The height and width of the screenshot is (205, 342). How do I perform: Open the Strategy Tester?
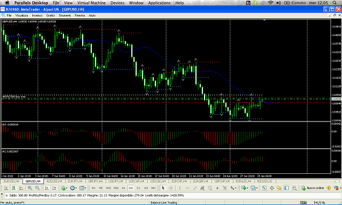tap(294, 188)
